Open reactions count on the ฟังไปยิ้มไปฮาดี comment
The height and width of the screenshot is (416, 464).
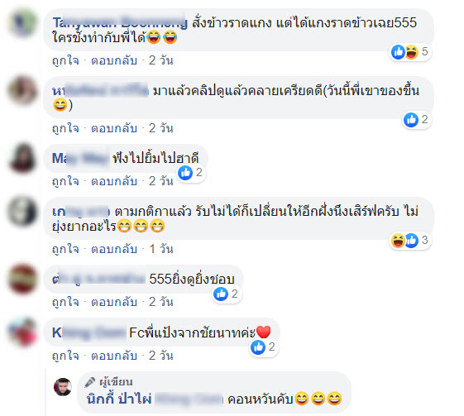pos(191,173)
